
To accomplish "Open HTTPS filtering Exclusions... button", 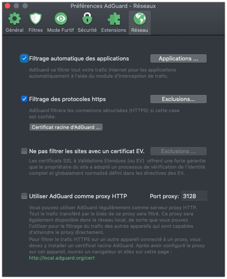I will [179, 99].
